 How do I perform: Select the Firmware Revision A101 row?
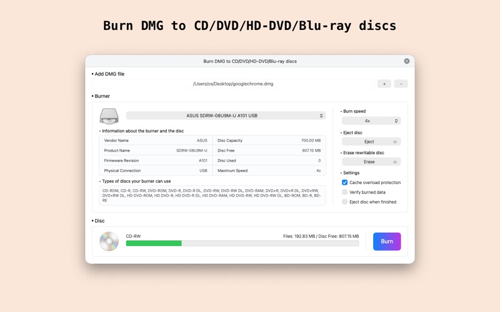pyautogui.click(x=156, y=160)
